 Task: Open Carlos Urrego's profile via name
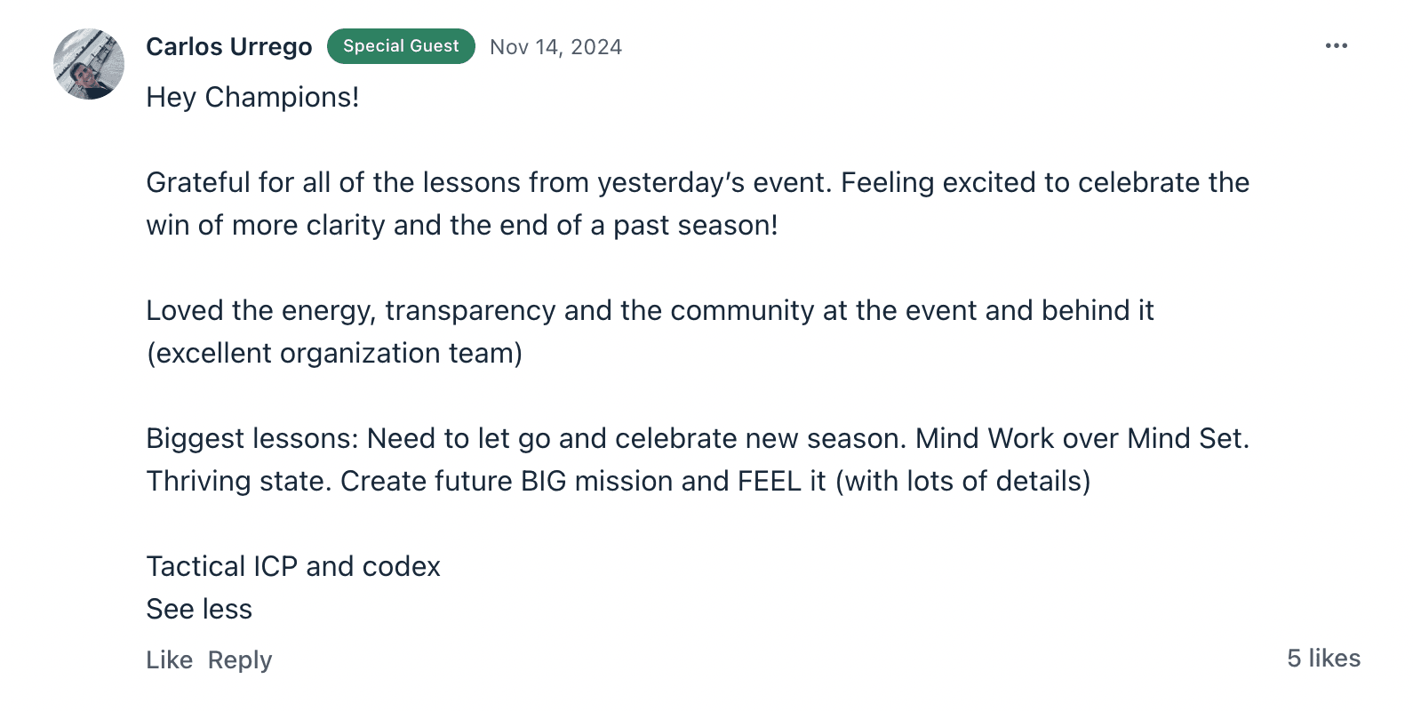(x=228, y=46)
